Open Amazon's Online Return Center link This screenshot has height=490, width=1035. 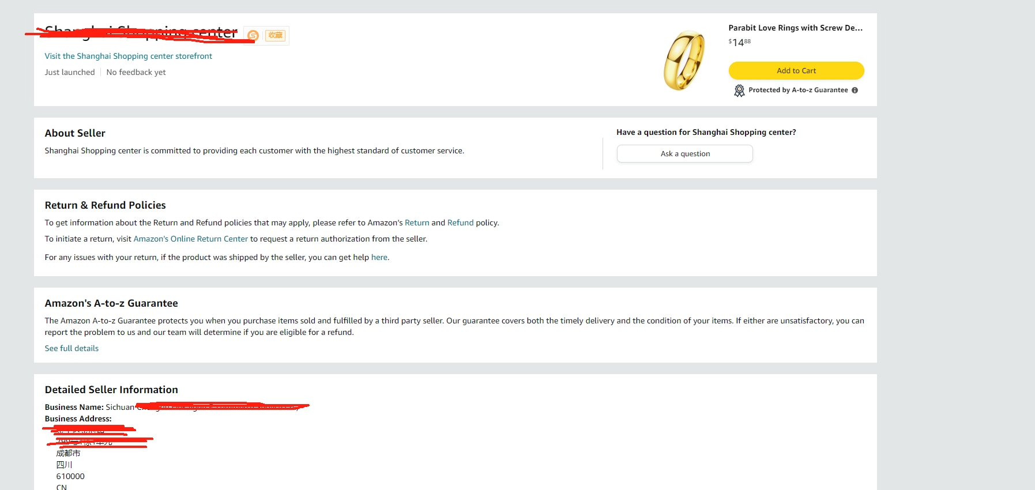[191, 239]
